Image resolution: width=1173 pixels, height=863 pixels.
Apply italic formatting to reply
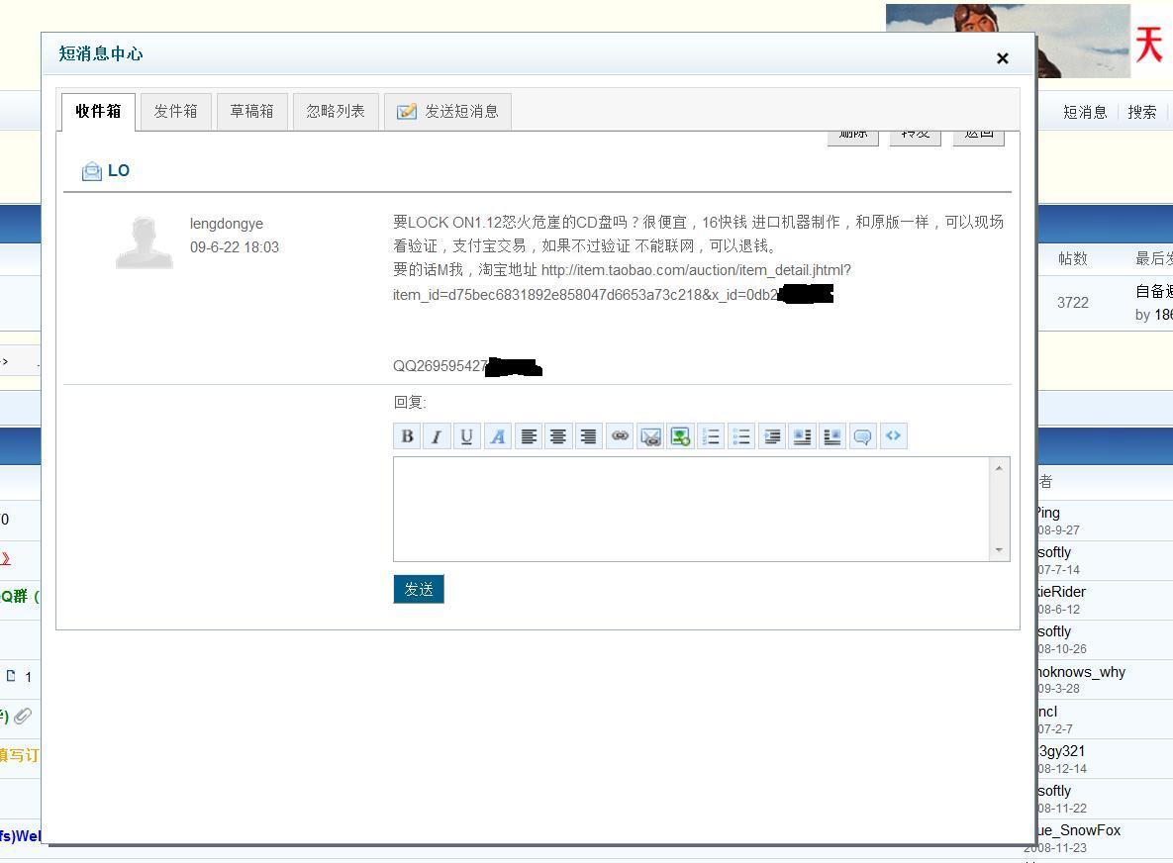point(437,436)
